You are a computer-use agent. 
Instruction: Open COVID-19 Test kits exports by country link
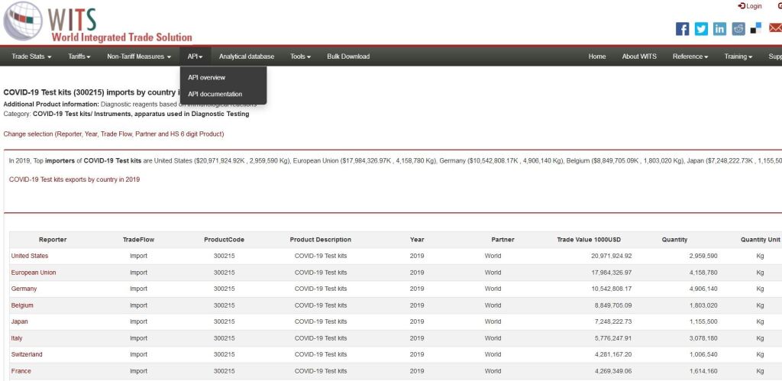tap(74, 179)
